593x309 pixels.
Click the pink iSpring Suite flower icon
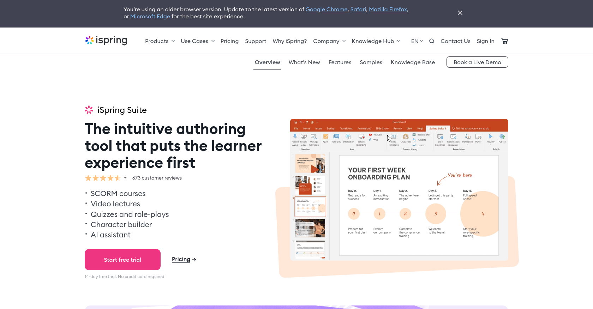click(x=89, y=110)
